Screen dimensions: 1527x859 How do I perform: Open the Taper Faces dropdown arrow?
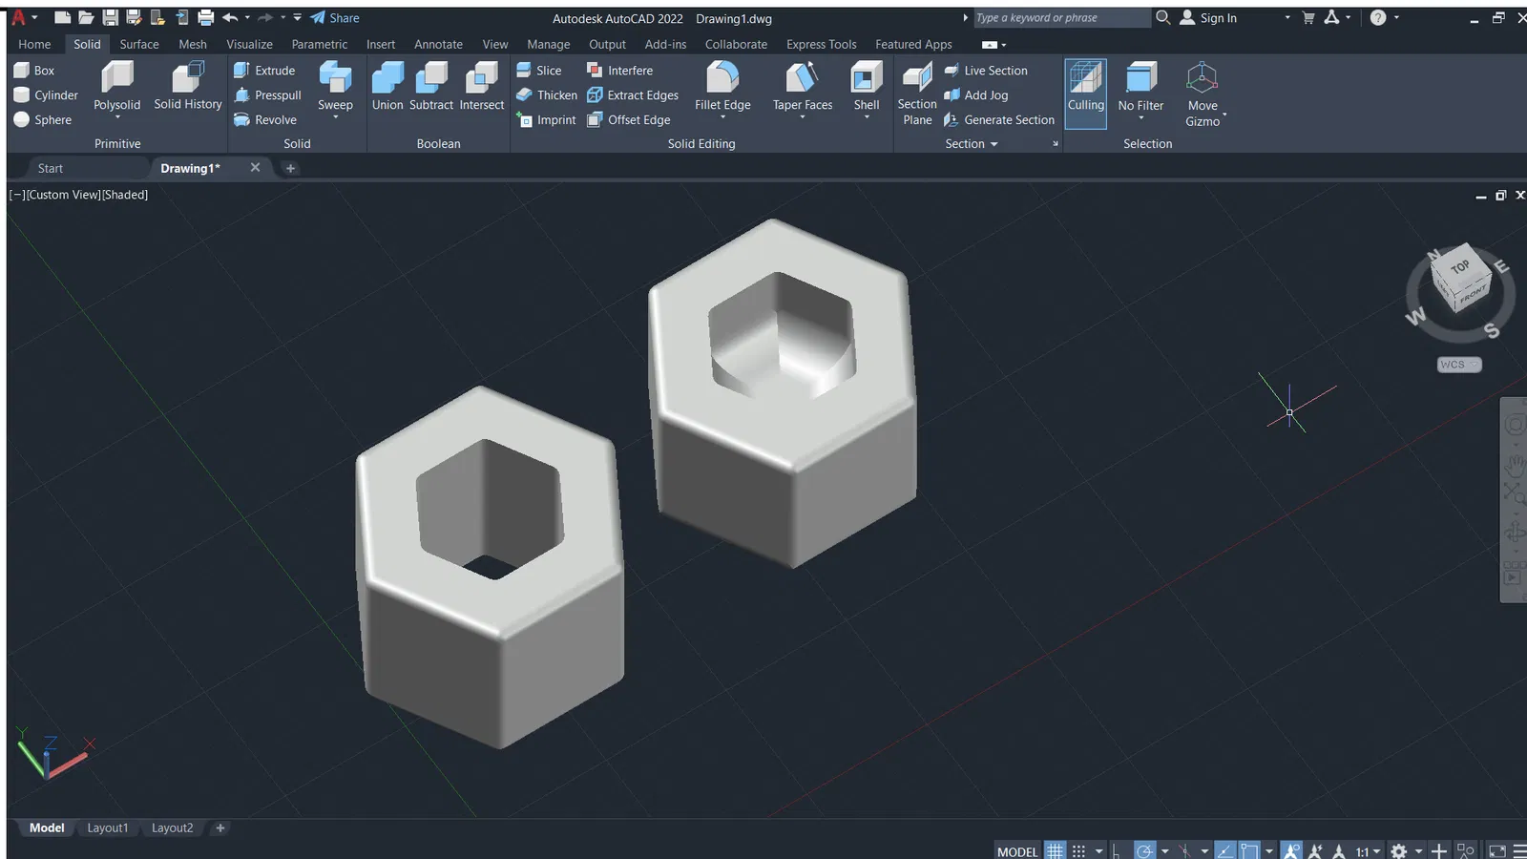tap(803, 117)
